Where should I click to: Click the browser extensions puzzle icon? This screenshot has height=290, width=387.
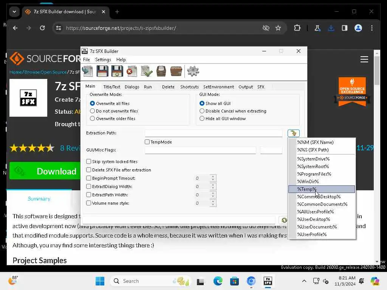pos(297,28)
